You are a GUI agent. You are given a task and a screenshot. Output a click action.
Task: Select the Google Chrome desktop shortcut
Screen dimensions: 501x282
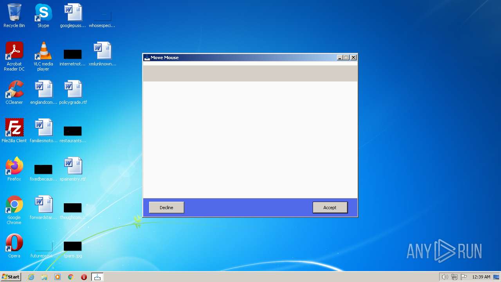tap(14, 210)
